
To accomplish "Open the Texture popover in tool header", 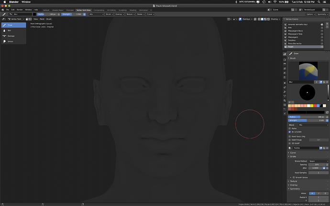I will point(131,14).
